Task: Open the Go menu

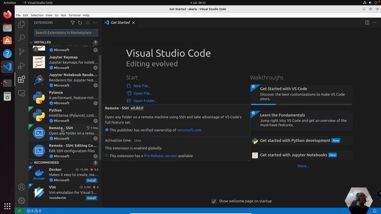Action: (x=57, y=15)
